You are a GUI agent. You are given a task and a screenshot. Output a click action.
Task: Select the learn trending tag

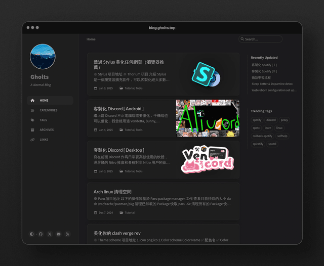268,128
